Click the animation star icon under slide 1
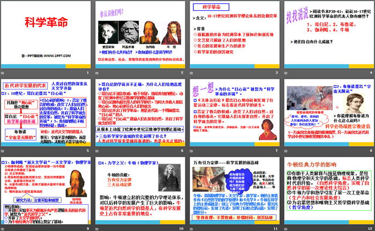 pos(3,73)
